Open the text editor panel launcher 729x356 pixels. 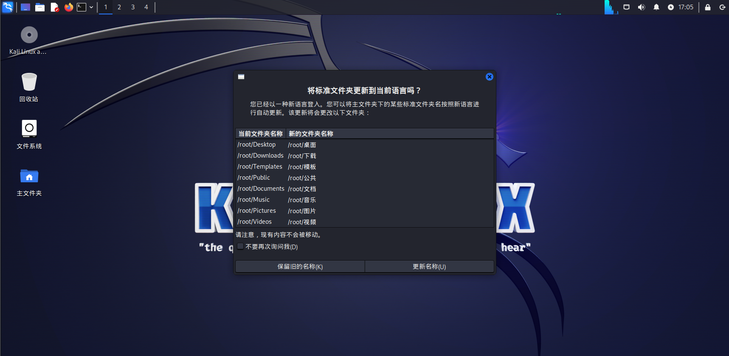click(54, 7)
